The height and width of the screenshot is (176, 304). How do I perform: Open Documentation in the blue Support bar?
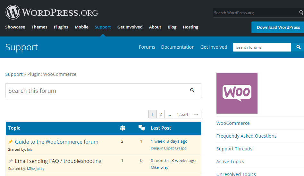tap(178, 47)
